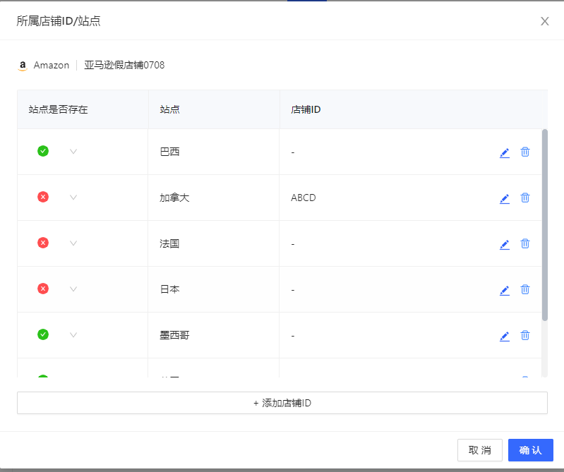Click the red X status for 日本
This screenshot has height=472, width=564.
[x=43, y=289]
